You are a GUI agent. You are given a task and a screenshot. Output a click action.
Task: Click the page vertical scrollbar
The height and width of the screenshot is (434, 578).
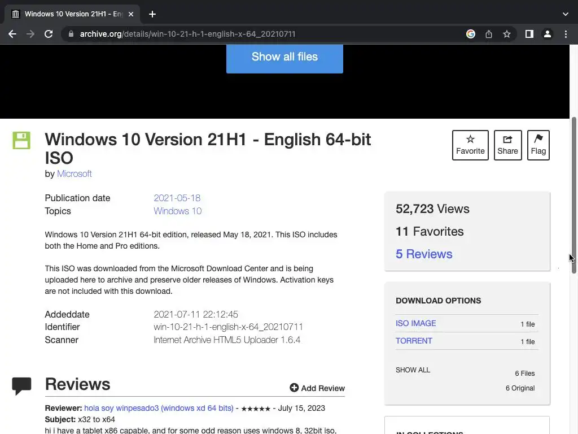coord(573,196)
